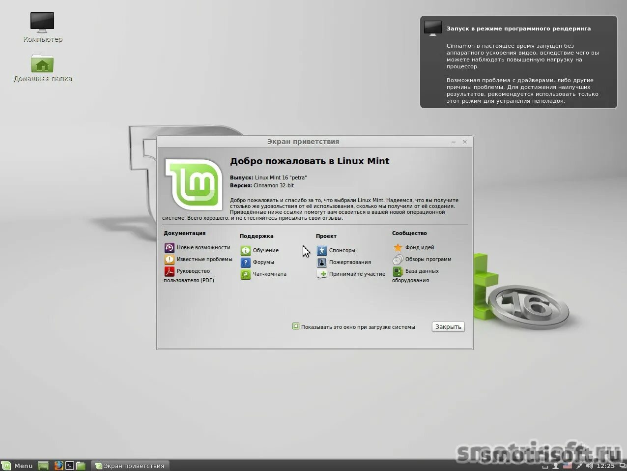
Task: Open the Mint Menu button
Action: [x=17, y=465]
